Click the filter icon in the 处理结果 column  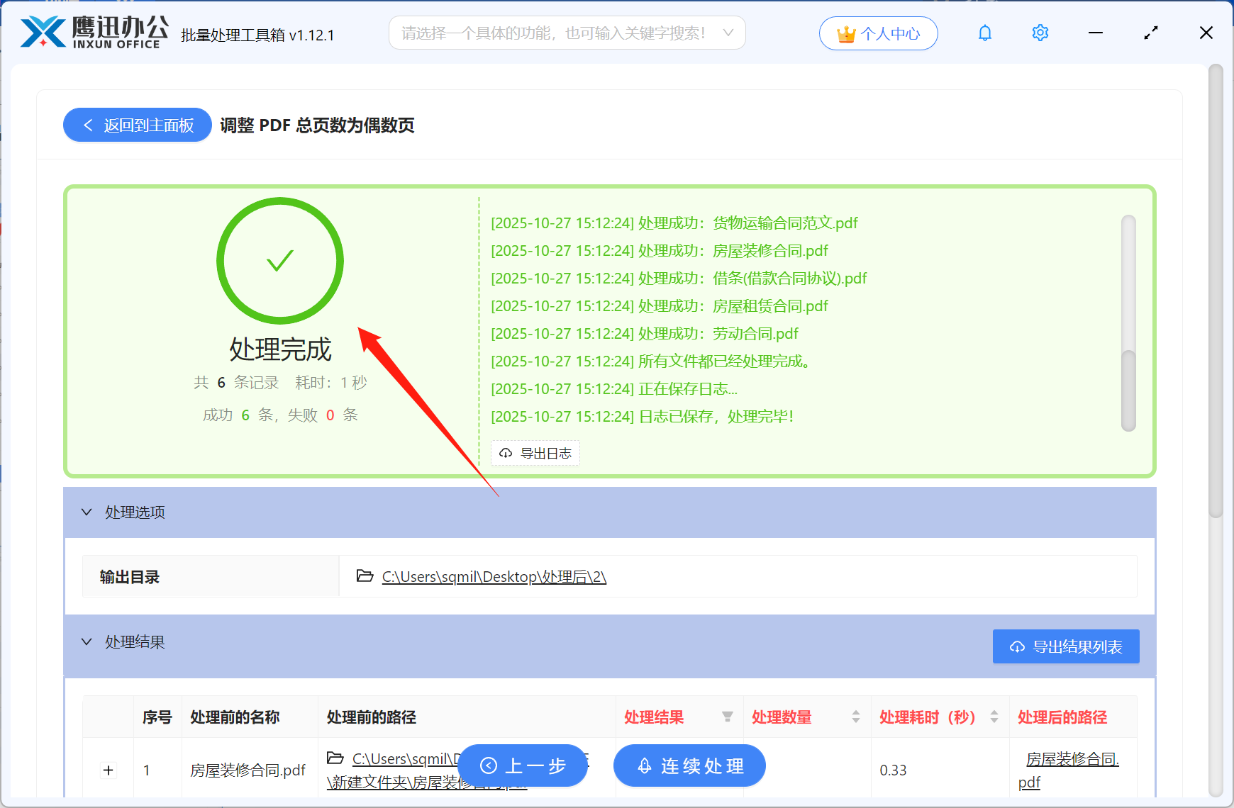[728, 717]
